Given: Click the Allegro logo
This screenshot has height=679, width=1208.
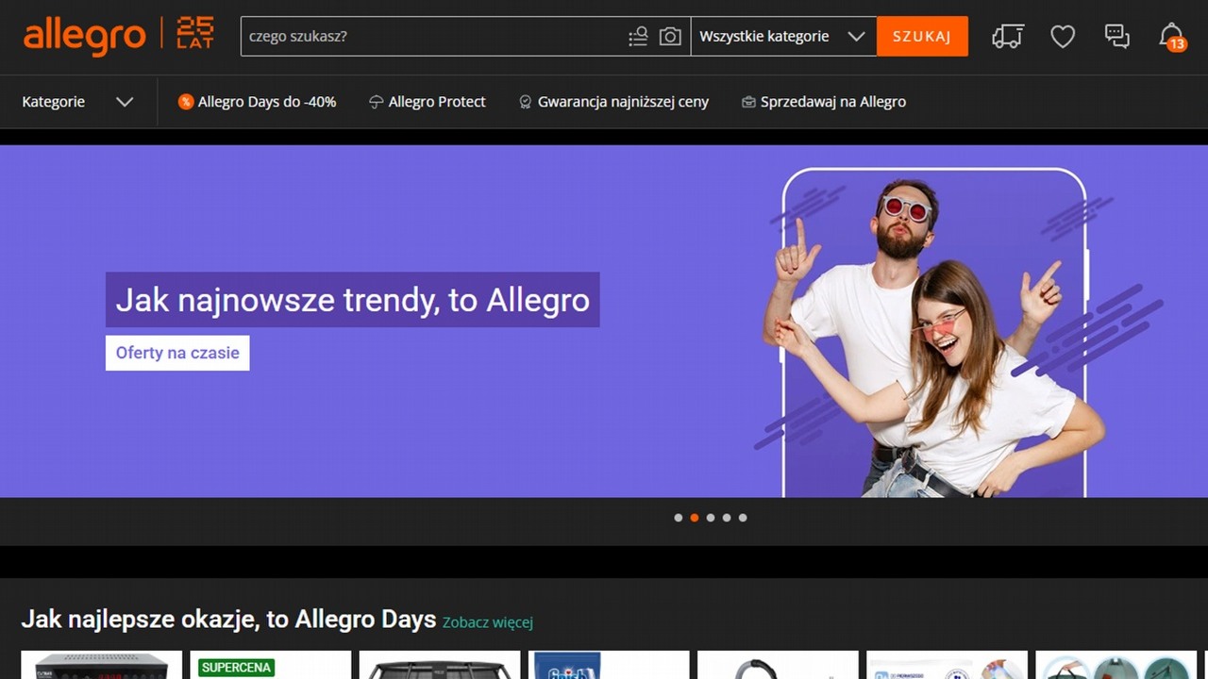Looking at the screenshot, I should [85, 36].
